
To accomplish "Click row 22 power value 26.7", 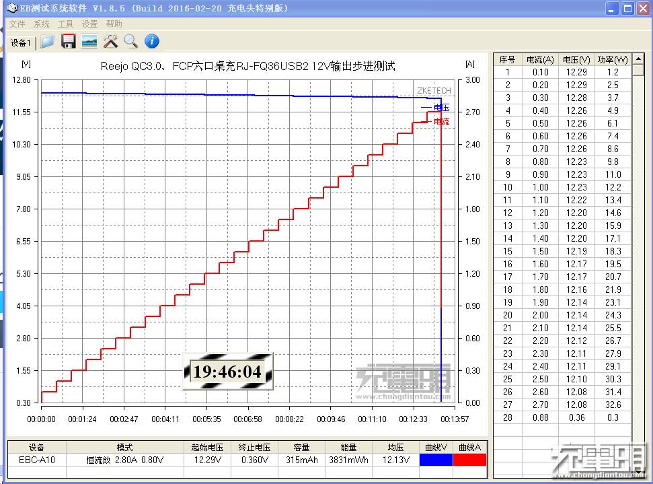I will pyautogui.click(x=613, y=341).
